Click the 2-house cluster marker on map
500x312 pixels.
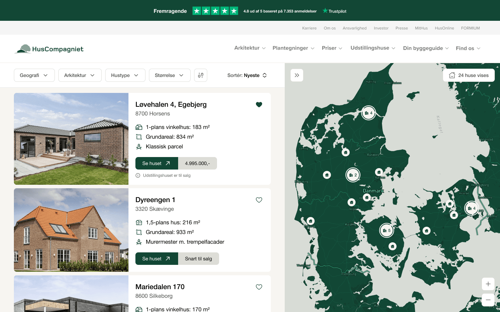coord(353,175)
